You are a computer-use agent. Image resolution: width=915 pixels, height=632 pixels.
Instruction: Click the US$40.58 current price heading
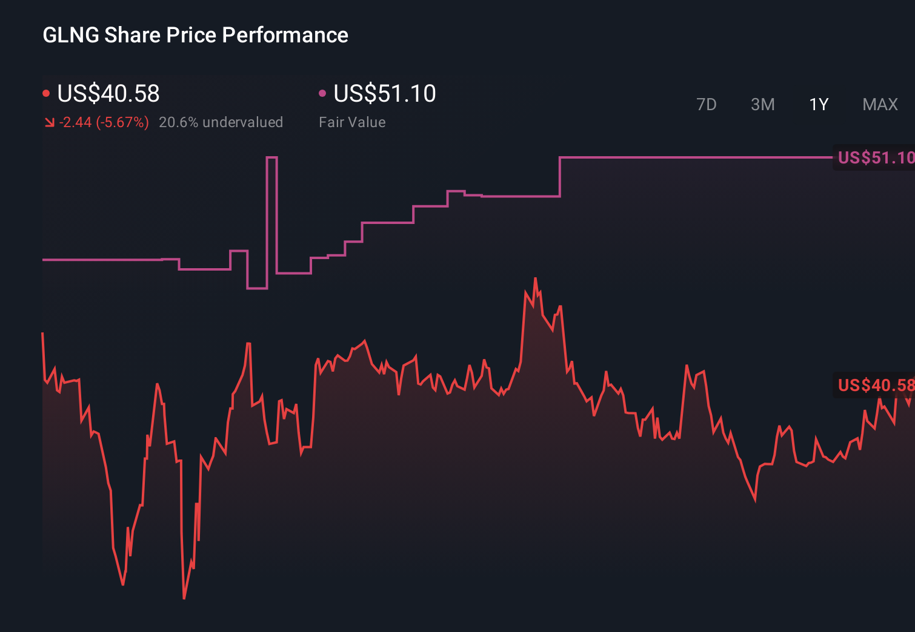(108, 93)
